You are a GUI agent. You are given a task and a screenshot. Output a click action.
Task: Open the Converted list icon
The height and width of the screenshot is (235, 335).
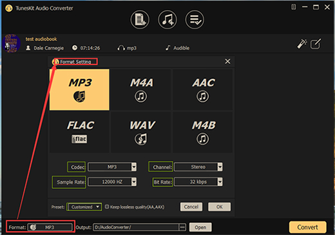[195, 19]
